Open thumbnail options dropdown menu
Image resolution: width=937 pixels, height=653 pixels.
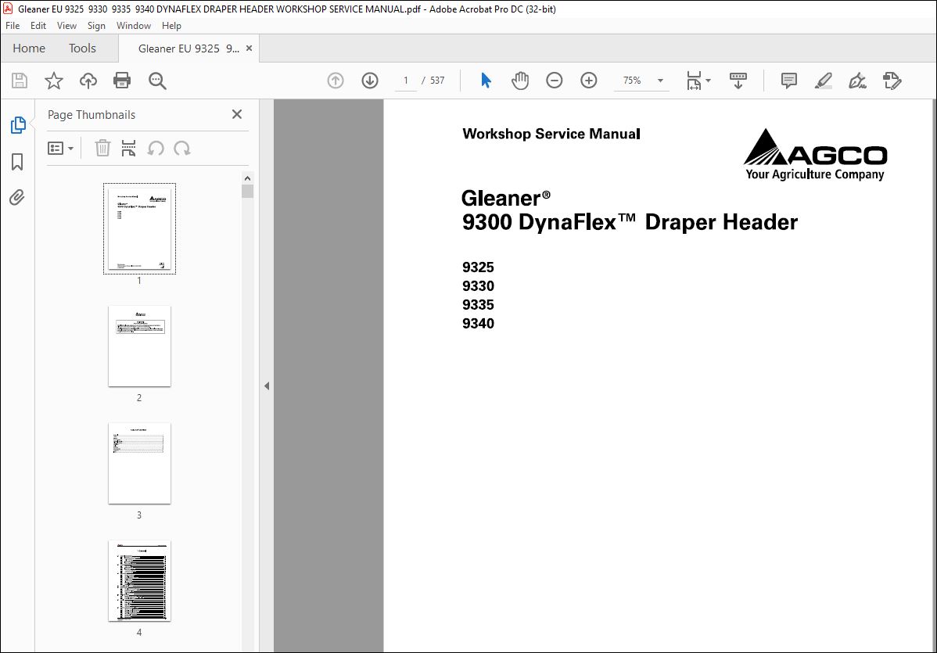pyautogui.click(x=60, y=148)
